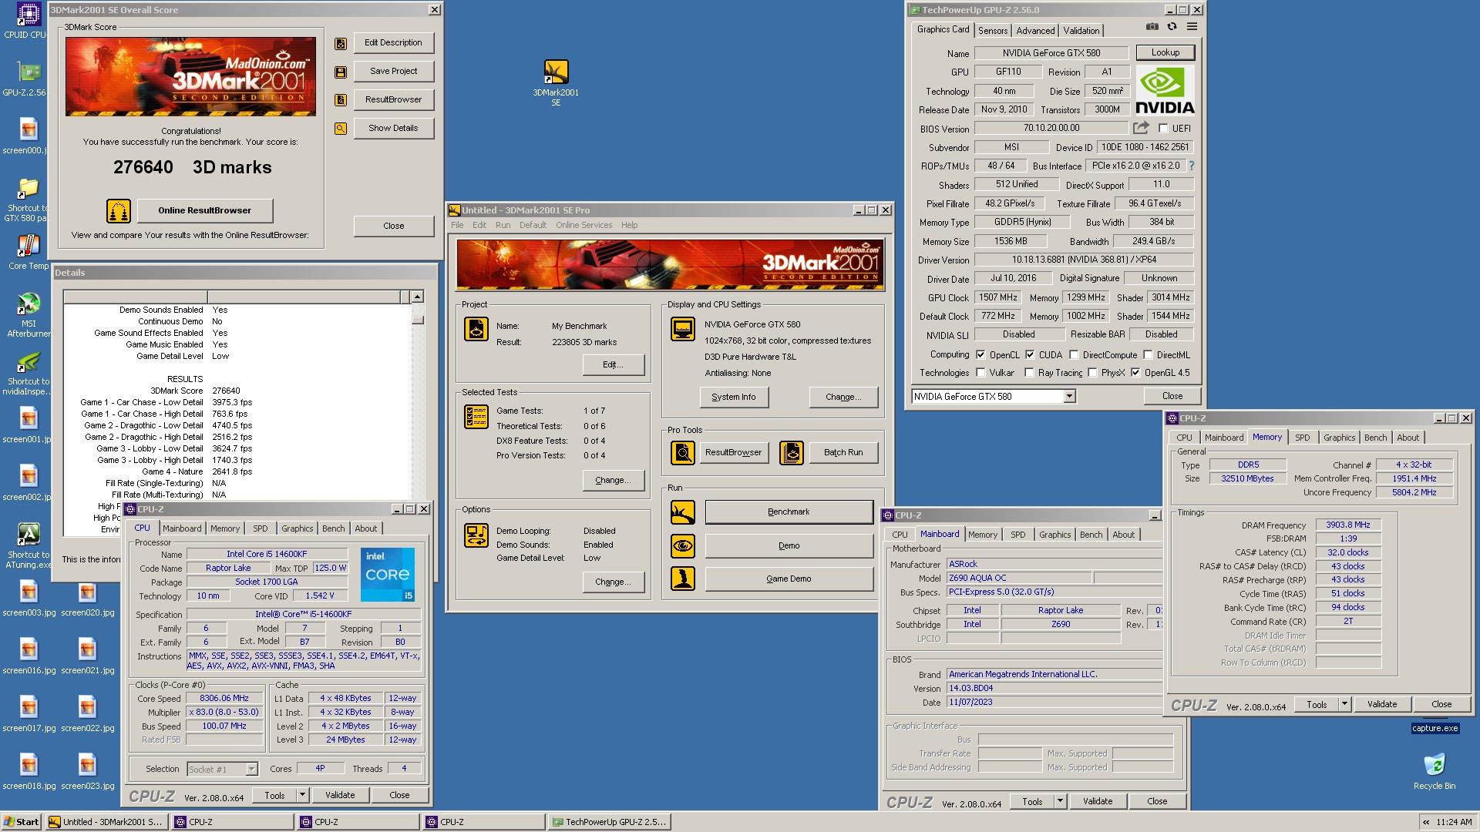Image resolution: width=1480 pixels, height=832 pixels.
Task: Click Validate in the CPU-Z Memory window
Action: coord(1381,704)
